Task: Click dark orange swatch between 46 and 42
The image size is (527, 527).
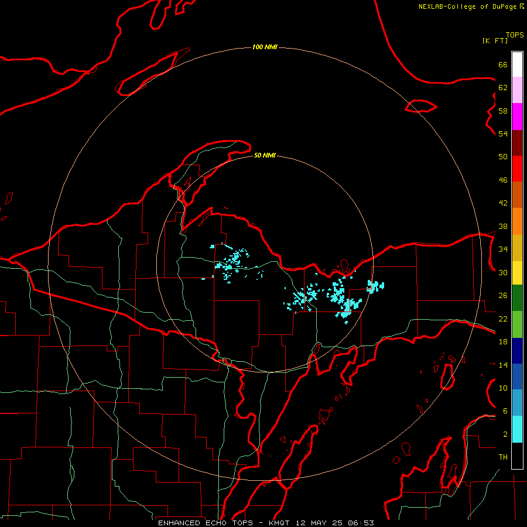Action: tap(517, 195)
